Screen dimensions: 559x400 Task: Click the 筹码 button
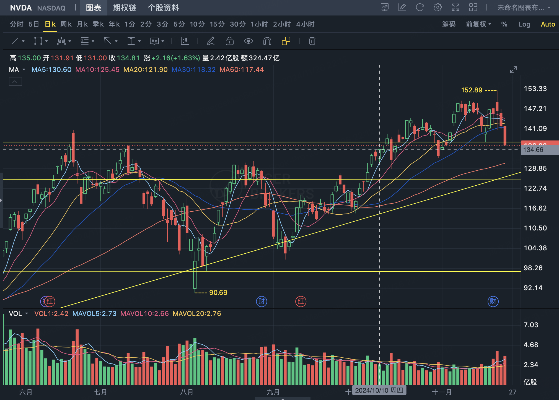[x=449, y=24]
